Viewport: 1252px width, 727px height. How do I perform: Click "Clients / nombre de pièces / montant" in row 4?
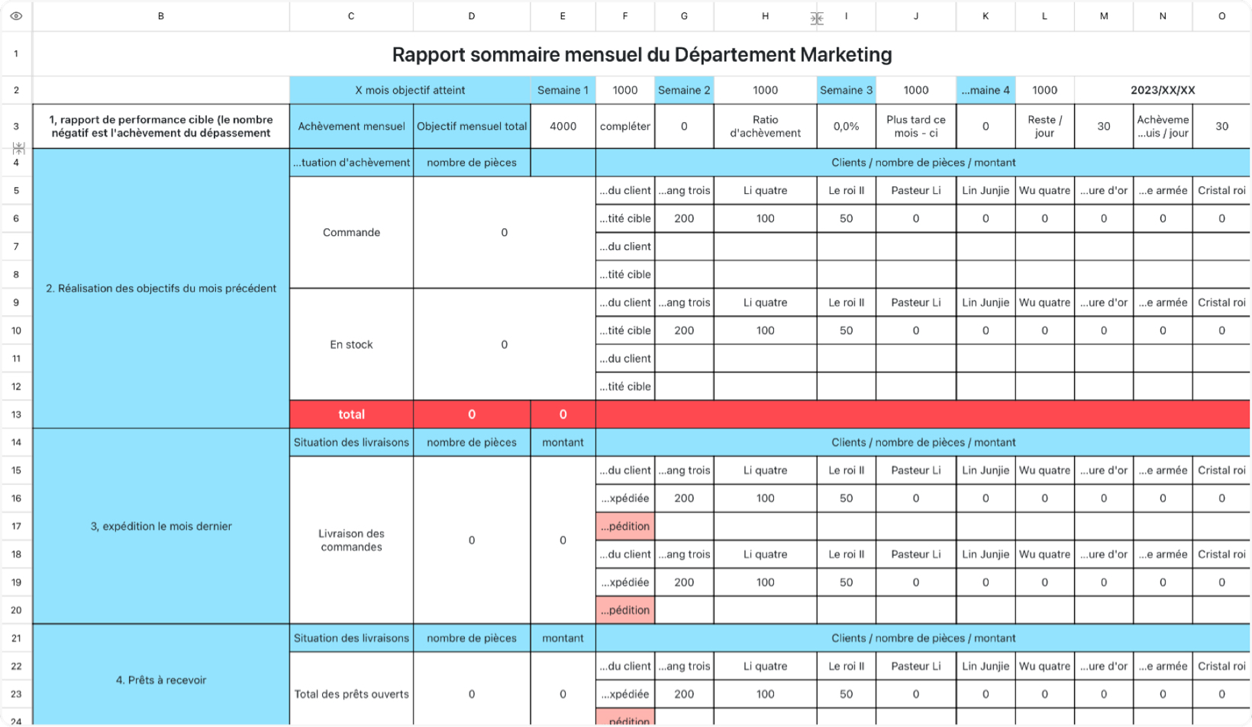pos(923,163)
